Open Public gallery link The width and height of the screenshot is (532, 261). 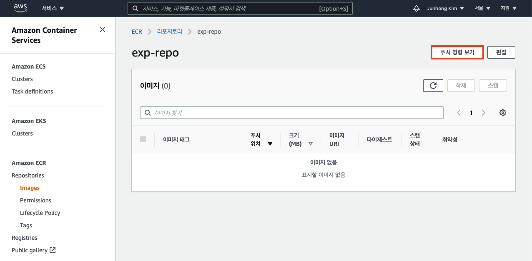coord(30,250)
